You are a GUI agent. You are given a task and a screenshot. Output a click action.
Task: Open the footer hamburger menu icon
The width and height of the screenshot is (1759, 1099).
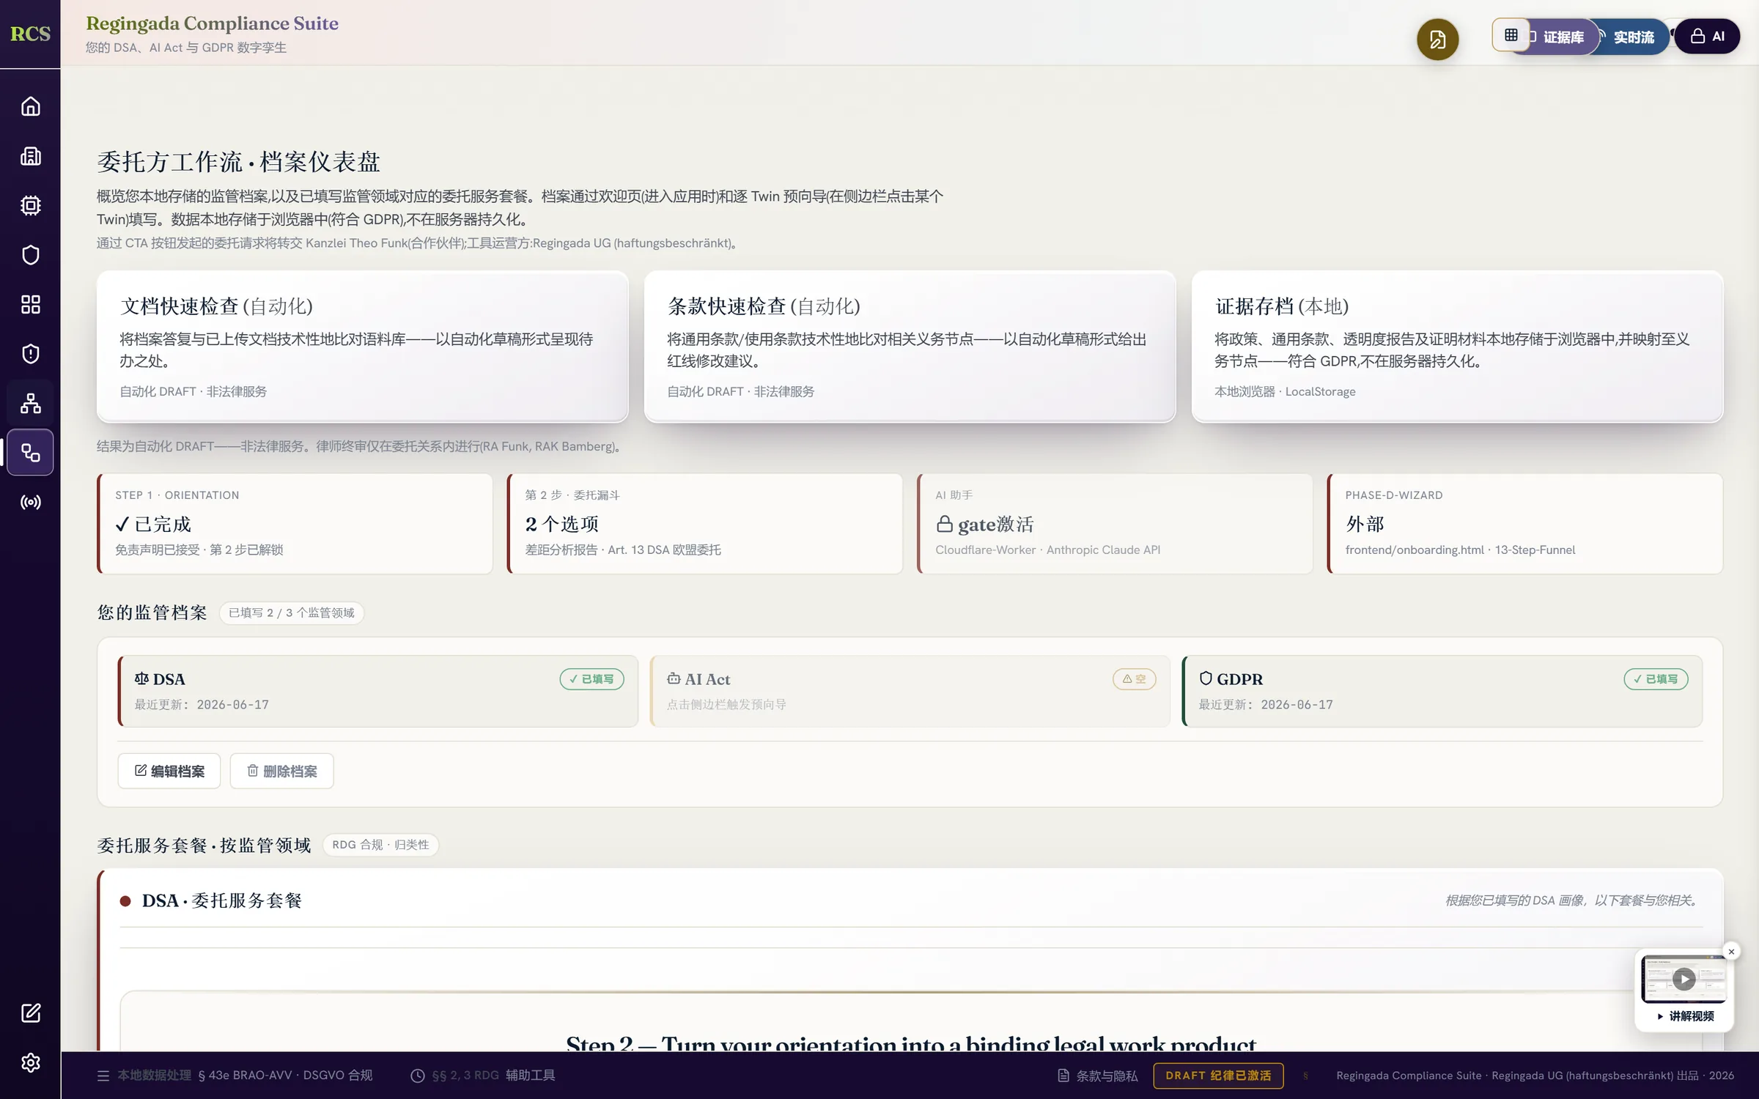pos(103,1076)
